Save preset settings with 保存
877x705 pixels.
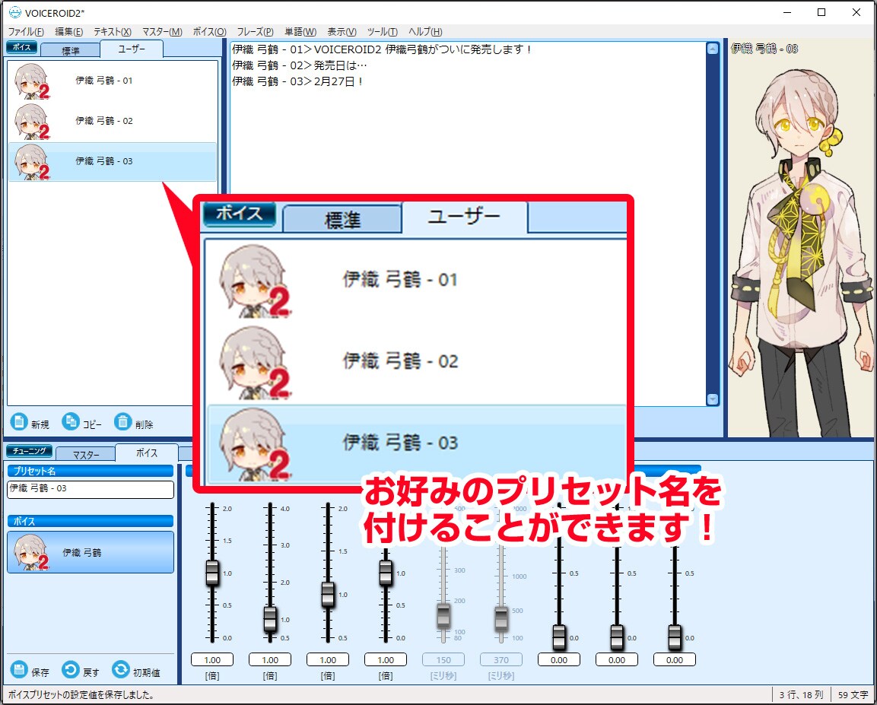[x=30, y=670]
